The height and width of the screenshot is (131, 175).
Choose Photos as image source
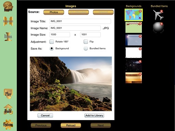(54, 12)
